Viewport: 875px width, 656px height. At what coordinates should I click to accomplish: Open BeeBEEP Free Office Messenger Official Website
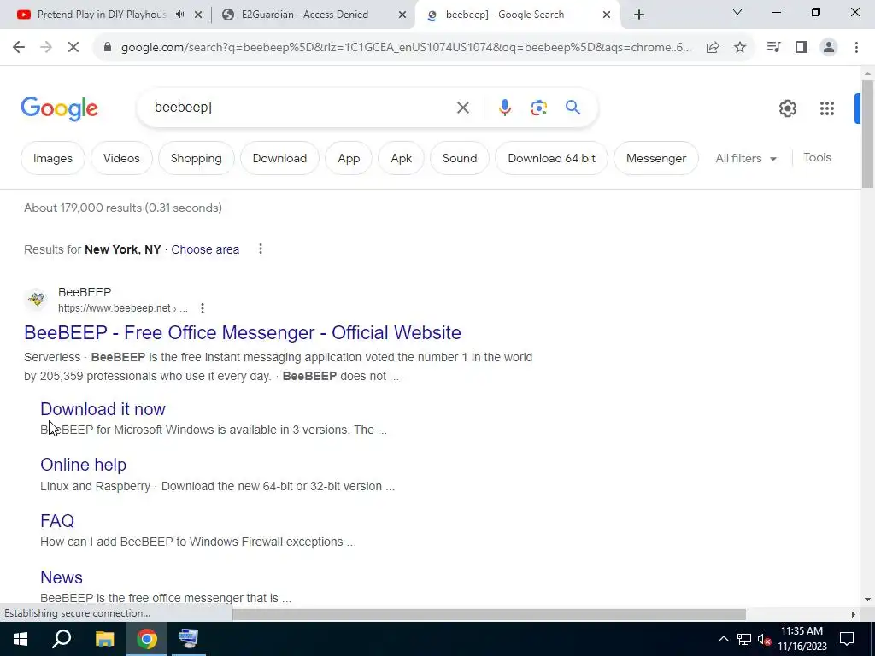click(243, 332)
